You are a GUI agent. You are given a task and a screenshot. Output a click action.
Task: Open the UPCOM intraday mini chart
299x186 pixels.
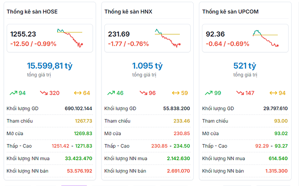point(266,38)
